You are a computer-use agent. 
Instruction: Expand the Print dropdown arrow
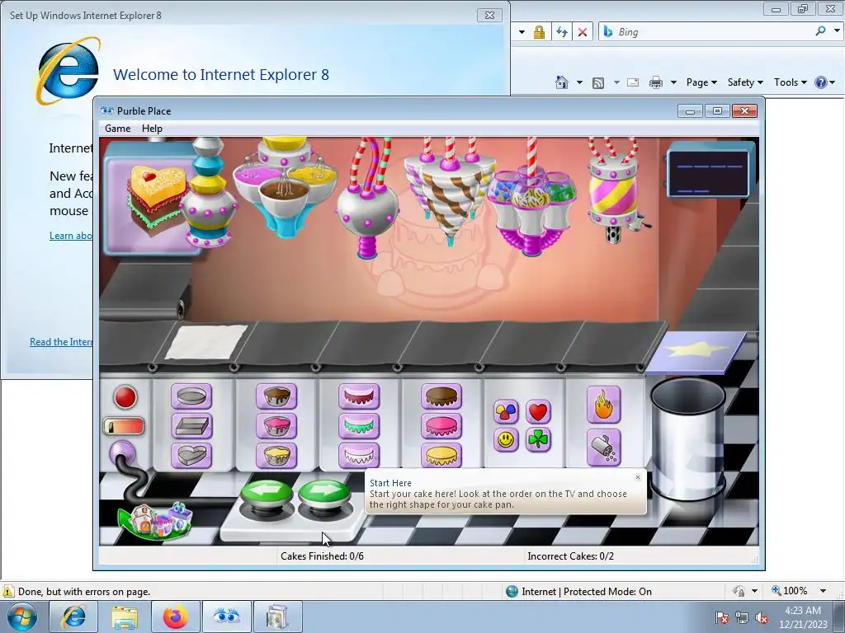673,82
